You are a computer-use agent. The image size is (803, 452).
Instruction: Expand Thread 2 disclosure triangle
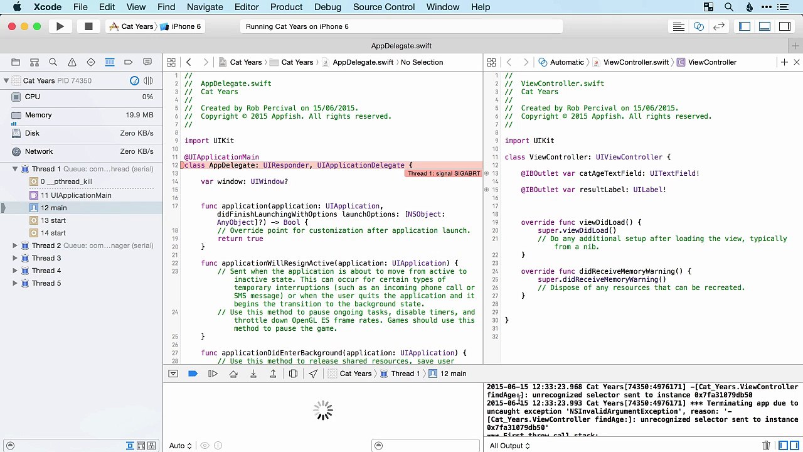coord(15,245)
